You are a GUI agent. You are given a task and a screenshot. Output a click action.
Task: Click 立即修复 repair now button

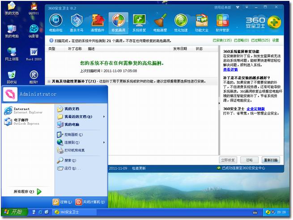coord(228,160)
